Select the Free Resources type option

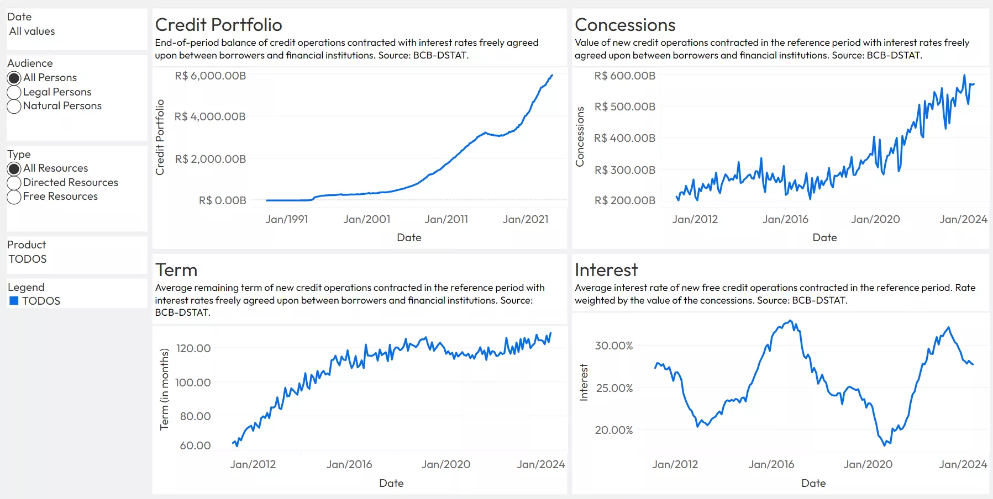pyautogui.click(x=14, y=196)
